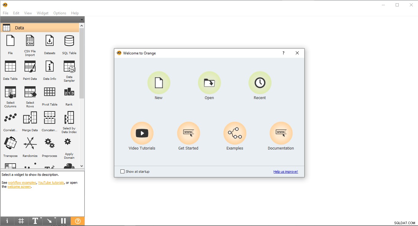Image resolution: width=418 pixels, height=226 pixels.
Task: Select the Paint Data widget
Action: point(30,66)
